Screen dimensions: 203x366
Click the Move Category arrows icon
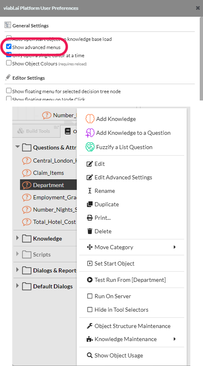[89, 247]
